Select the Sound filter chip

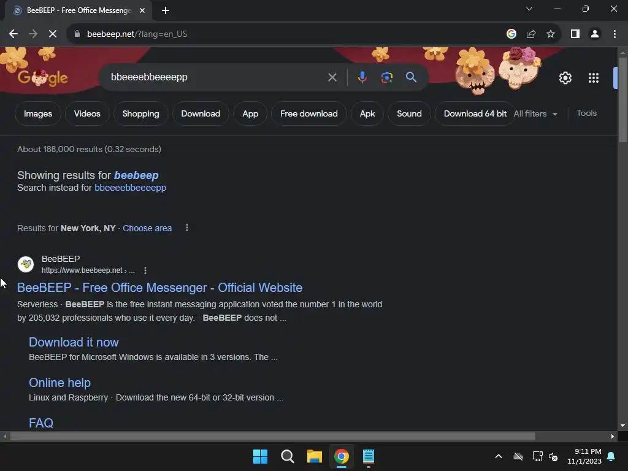[x=409, y=113]
